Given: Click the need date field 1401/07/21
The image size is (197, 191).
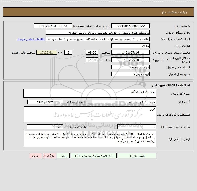Looking at the screenshot, I should pyautogui.click(x=45, y=102).
